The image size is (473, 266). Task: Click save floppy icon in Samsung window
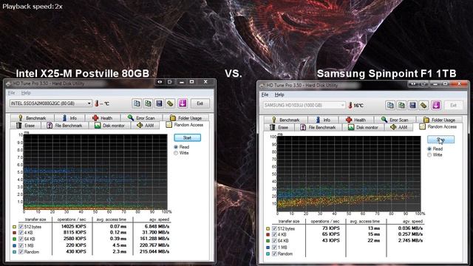412,105
